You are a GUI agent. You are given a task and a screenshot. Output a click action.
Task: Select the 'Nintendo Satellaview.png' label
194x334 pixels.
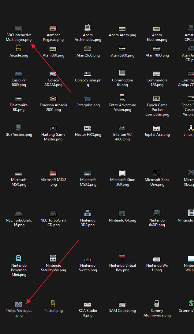tap(54, 268)
